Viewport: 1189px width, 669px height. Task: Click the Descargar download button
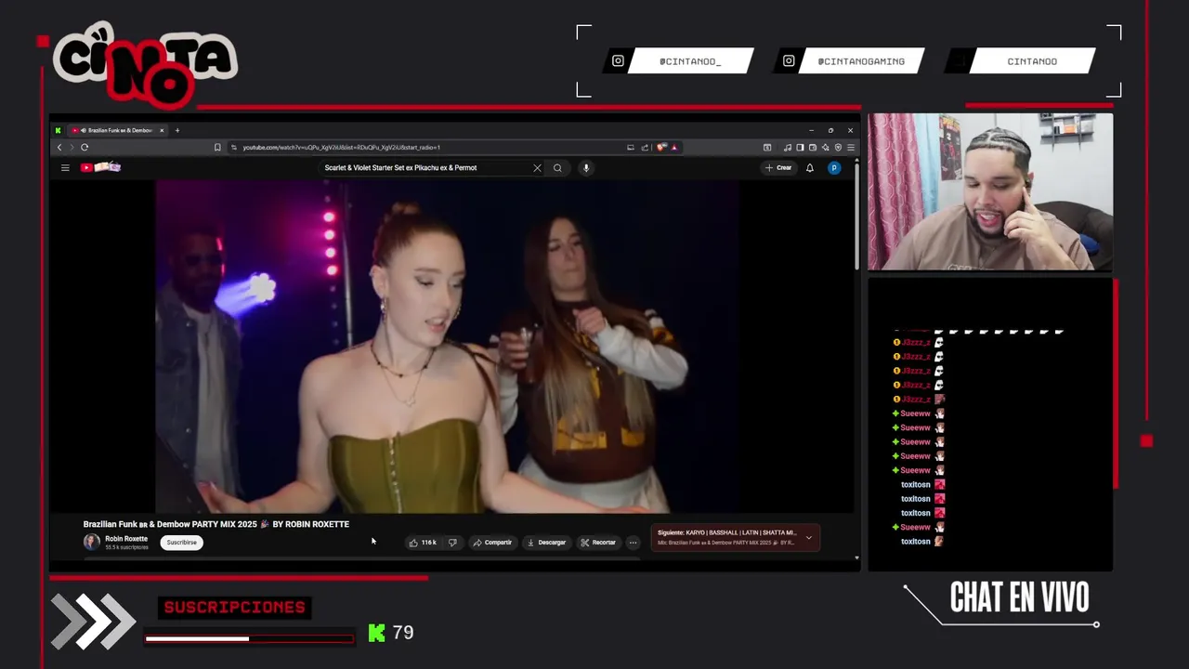546,543
